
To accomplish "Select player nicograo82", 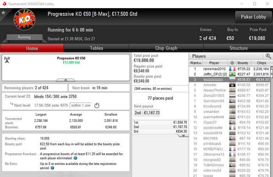I will tap(212, 160).
